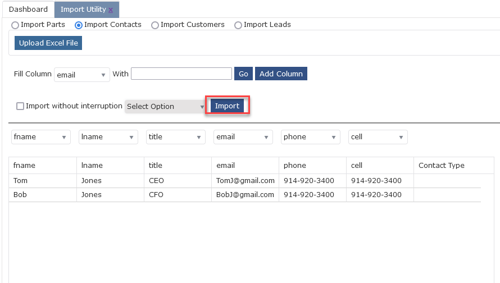
Task: Open the lname column mapping dropdown
Action: coord(108,137)
